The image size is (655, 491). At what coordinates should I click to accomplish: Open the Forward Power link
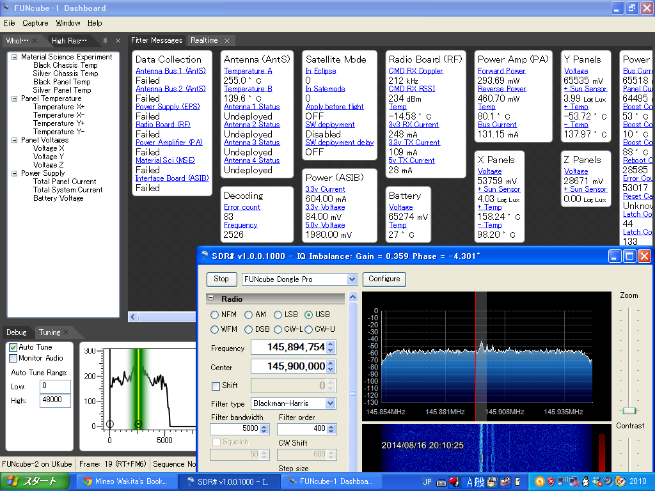click(x=501, y=71)
